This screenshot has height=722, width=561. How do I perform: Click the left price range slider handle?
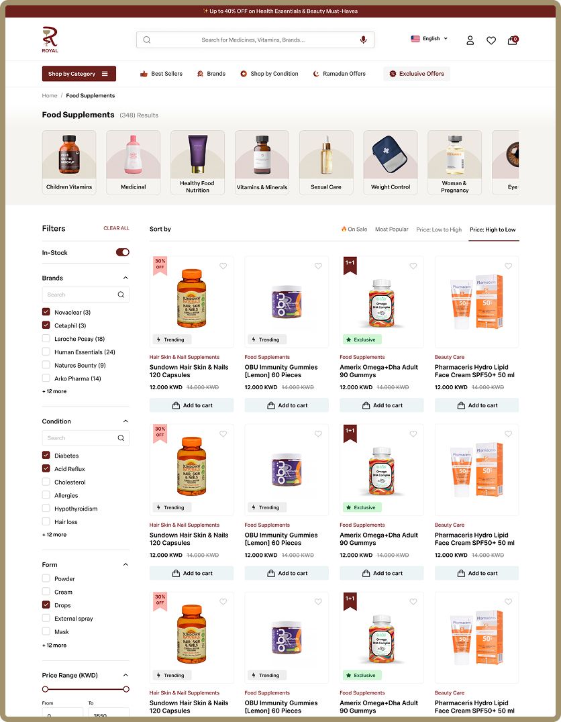click(x=45, y=689)
